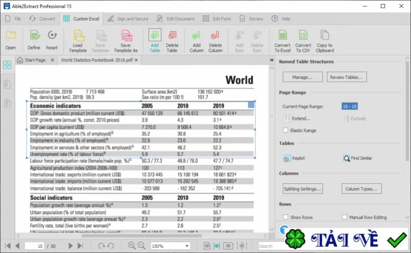Open the Sign and Secure tab
Viewport: 411px width, 253px height.
pos(128,19)
